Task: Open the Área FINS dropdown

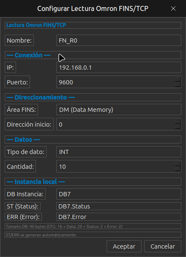Action: pos(119,109)
